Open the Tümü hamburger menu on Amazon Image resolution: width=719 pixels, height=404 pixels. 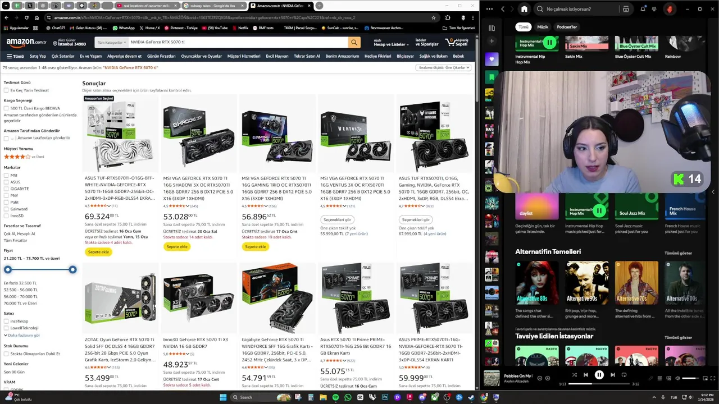click(15, 56)
